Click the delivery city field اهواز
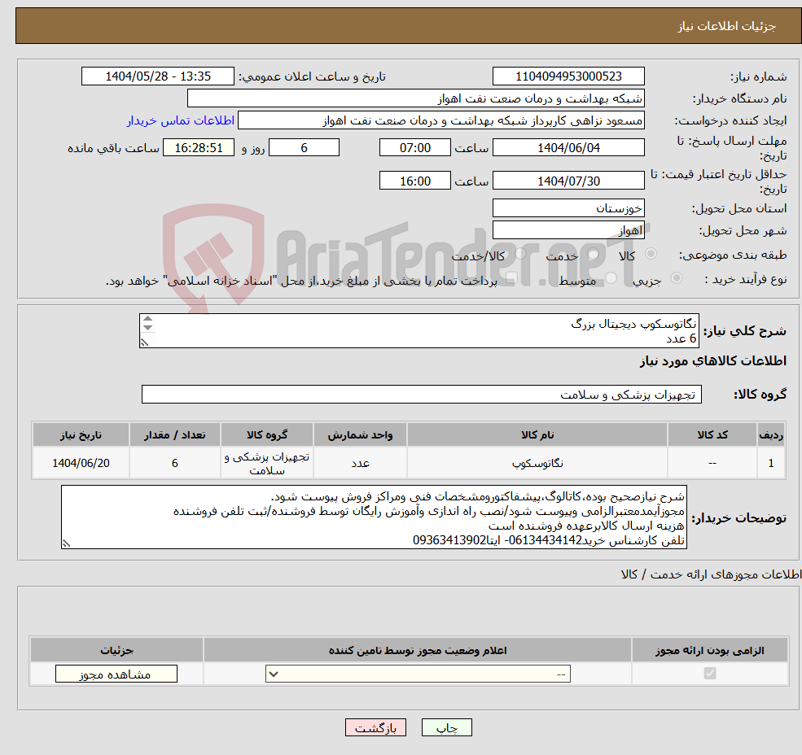 pyautogui.click(x=568, y=230)
